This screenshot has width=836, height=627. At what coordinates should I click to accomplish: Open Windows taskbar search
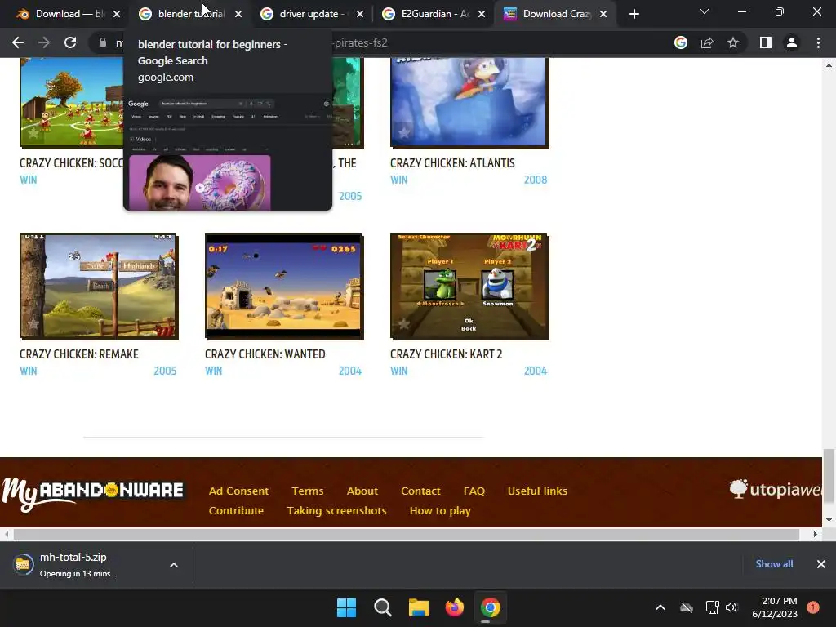[x=382, y=607]
